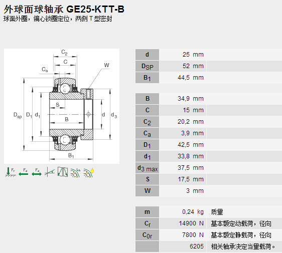The height and width of the screenshot is (253, 282).
Task: Select the Ca parameter label cell
Action: click(148, 133)
